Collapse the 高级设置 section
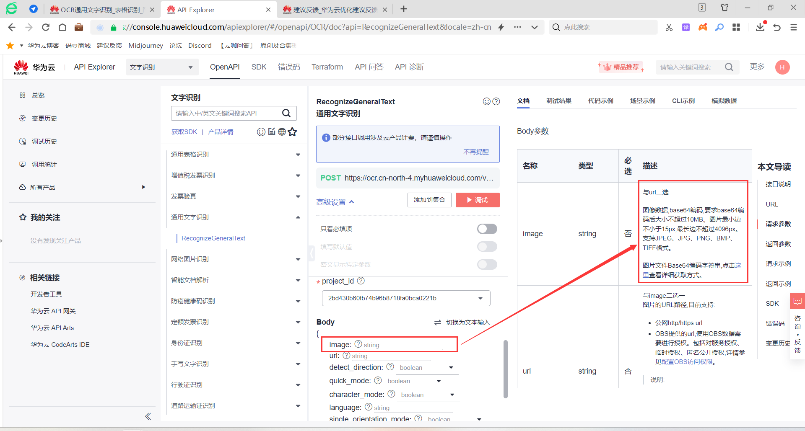Viewport: 805px width, 431px height. click(335, 202)
